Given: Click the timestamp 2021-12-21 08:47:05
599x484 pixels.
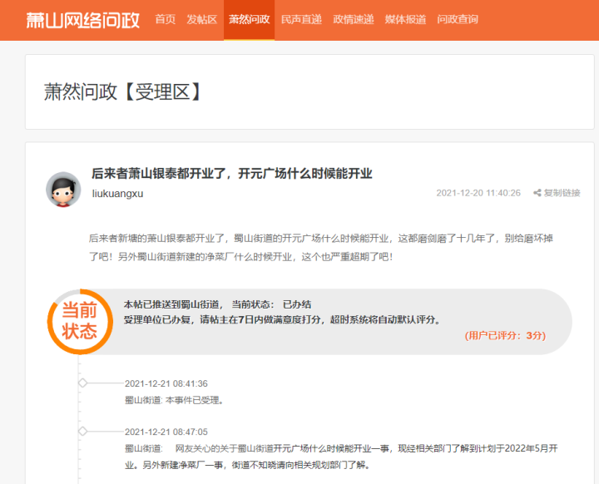Looking at the screenshot, I should pos(166,432).
